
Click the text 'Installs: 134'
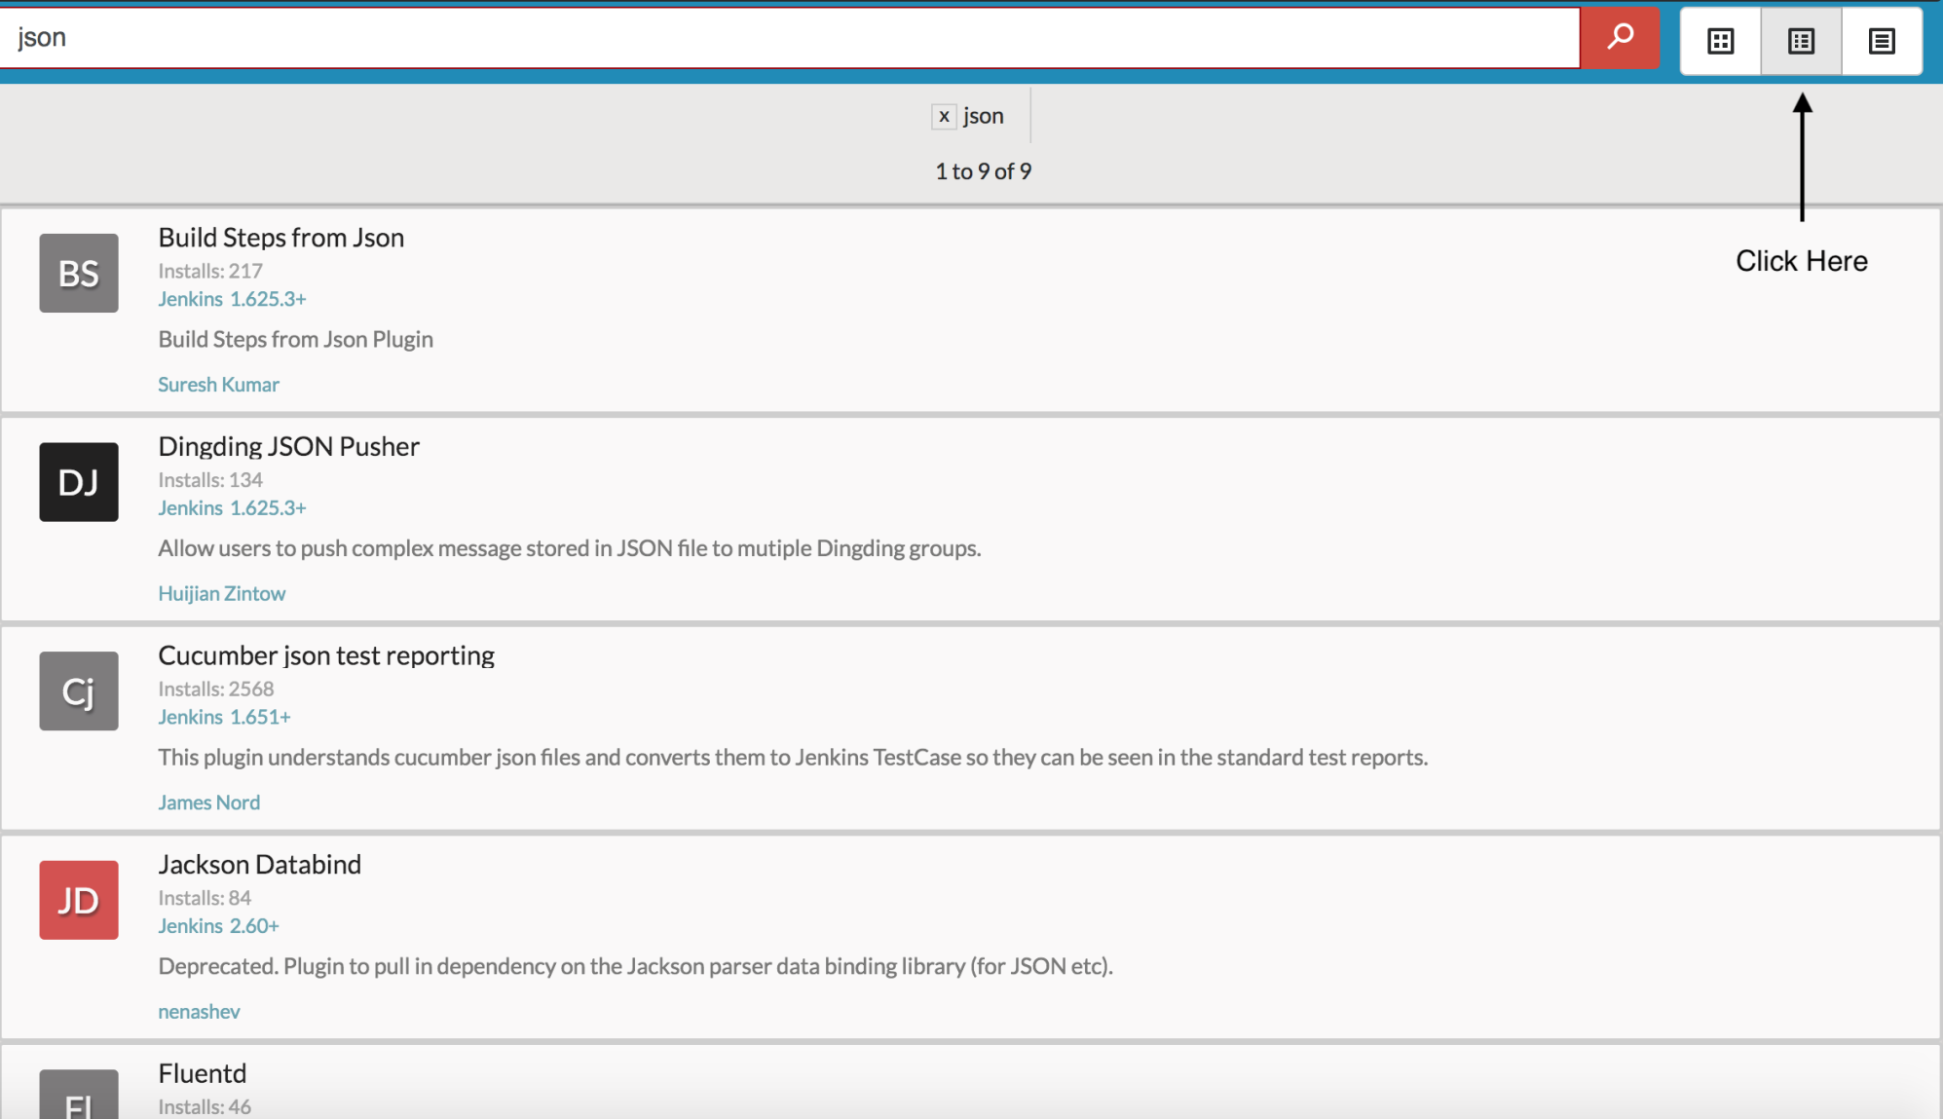(x=210, y=480)
